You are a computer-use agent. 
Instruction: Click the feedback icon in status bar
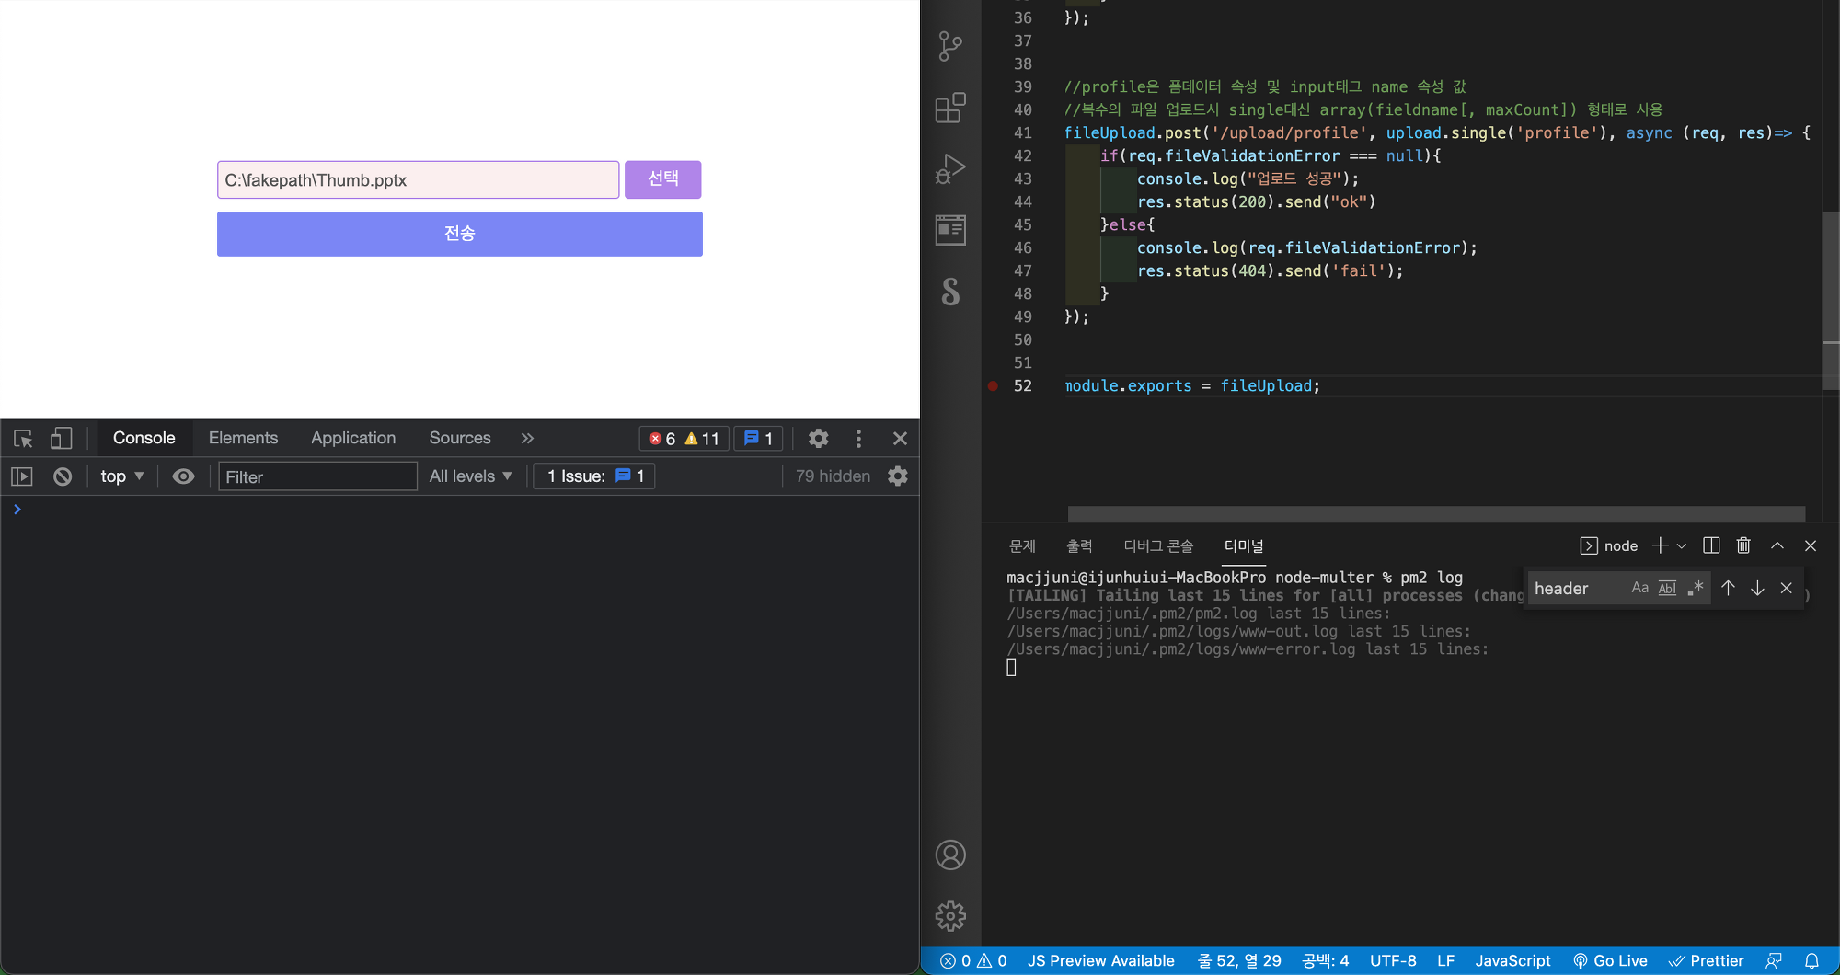coord(1774,960)
